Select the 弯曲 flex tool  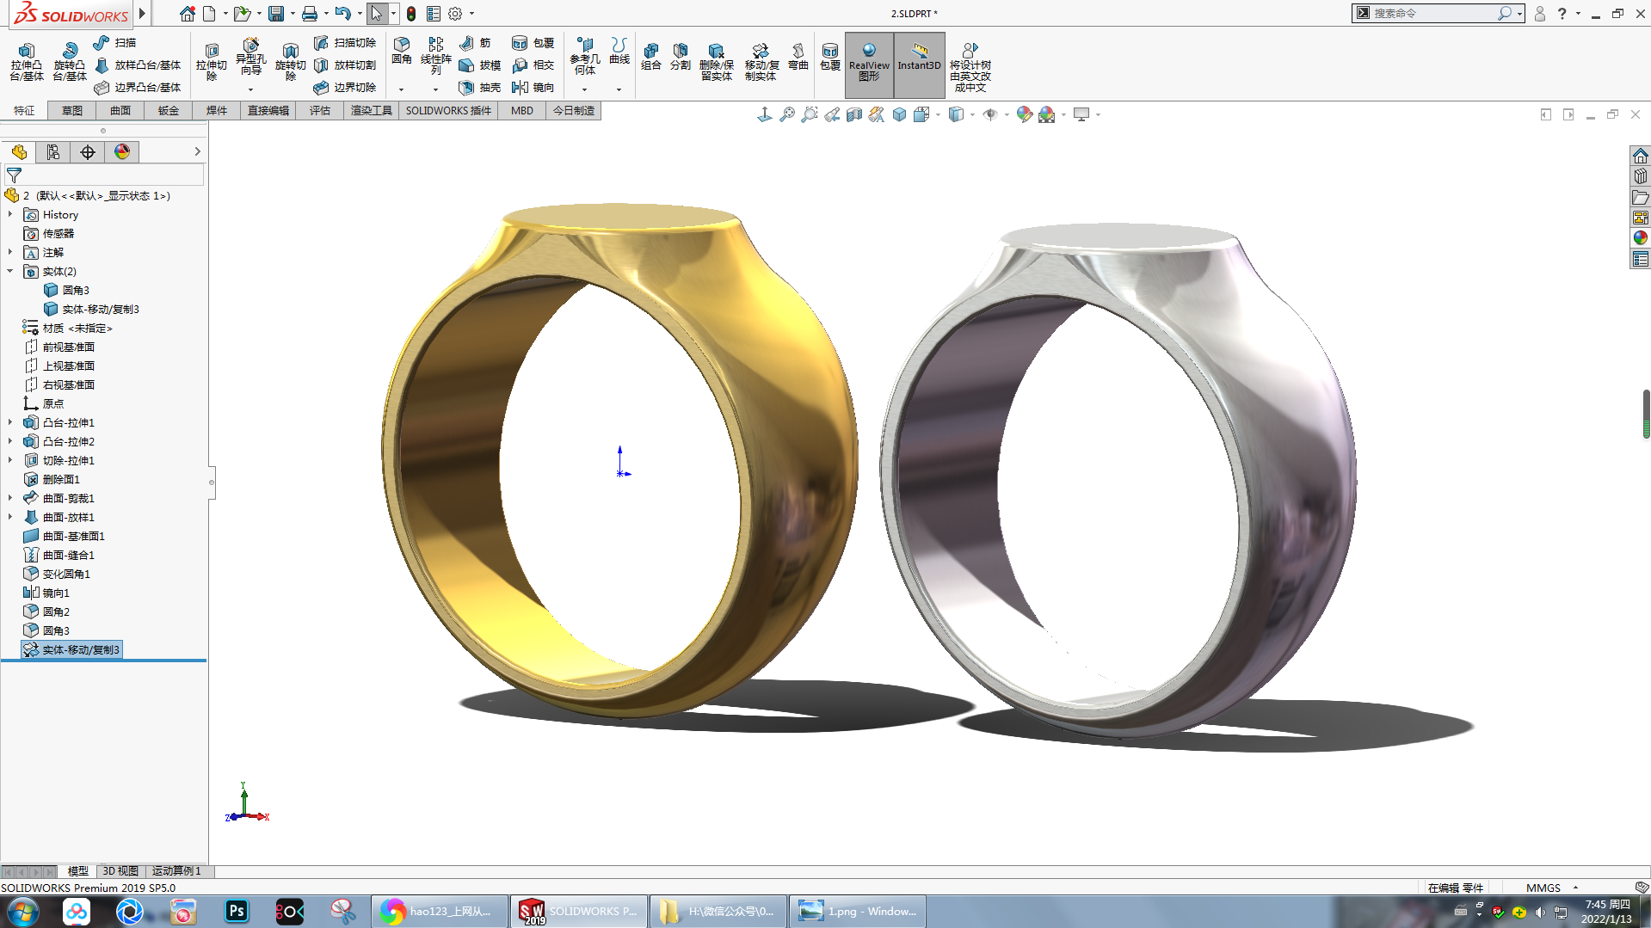click(x=798, y=57)
